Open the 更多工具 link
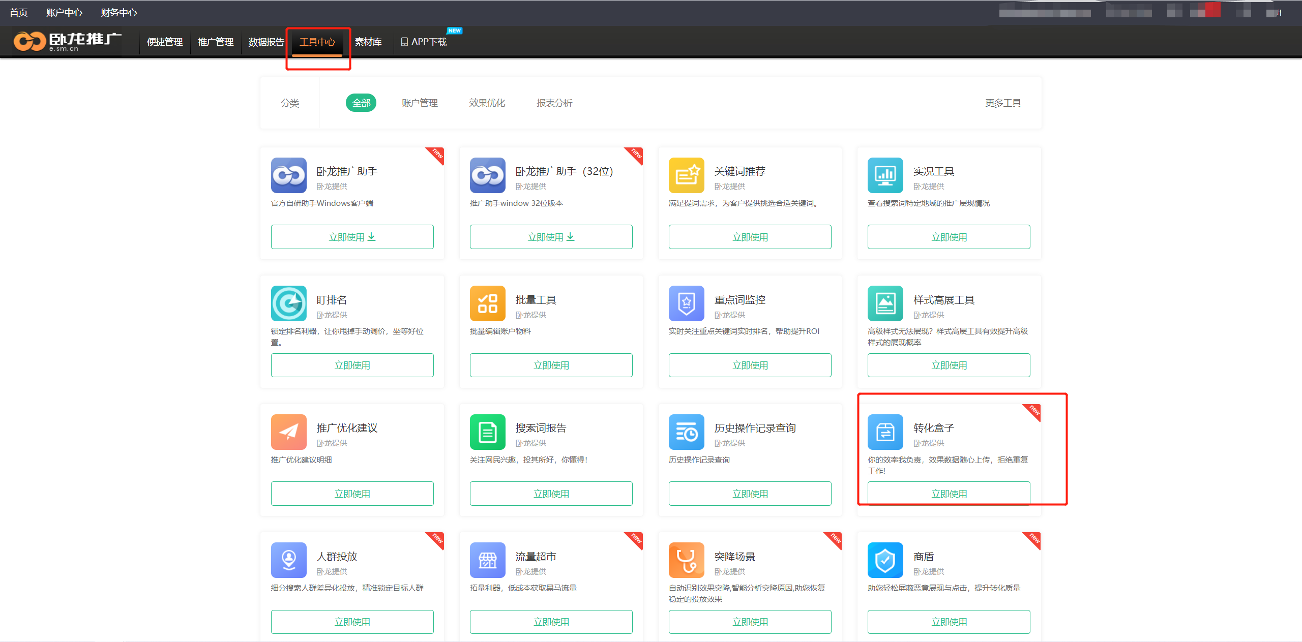This screenshot has height=642, width=1302. (x=1002, y=103)
